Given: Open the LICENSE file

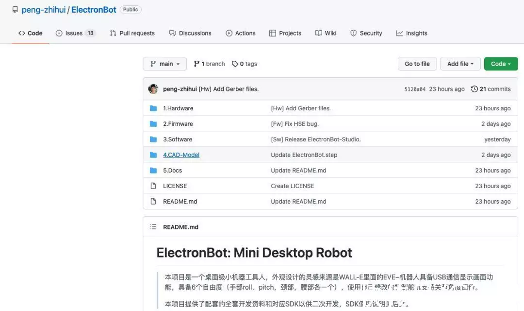Looking at the screenshot, I should [175, 186].
